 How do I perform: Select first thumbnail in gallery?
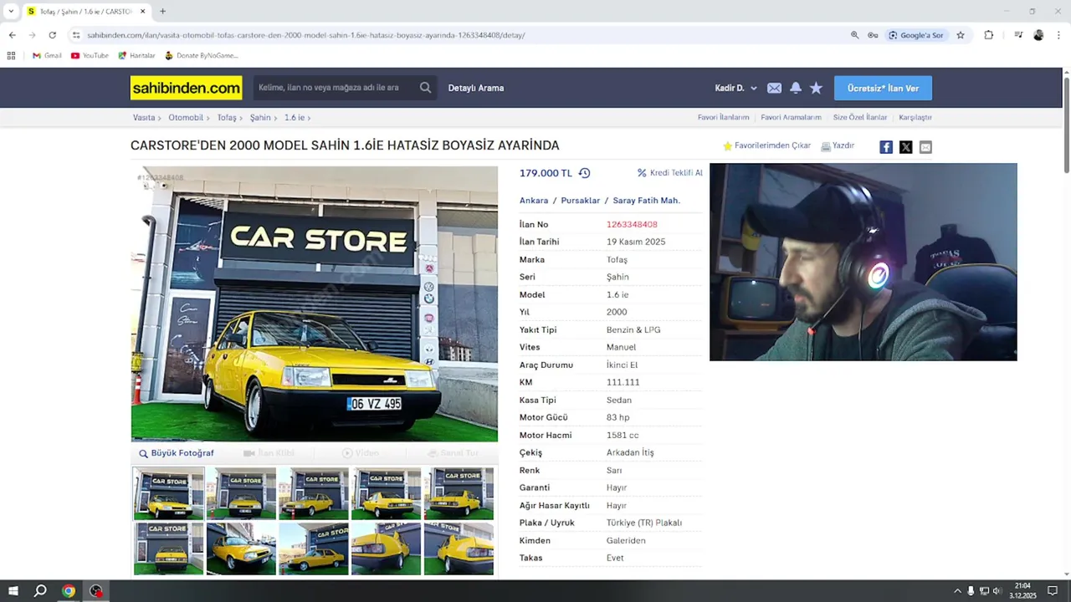(168, 493)
